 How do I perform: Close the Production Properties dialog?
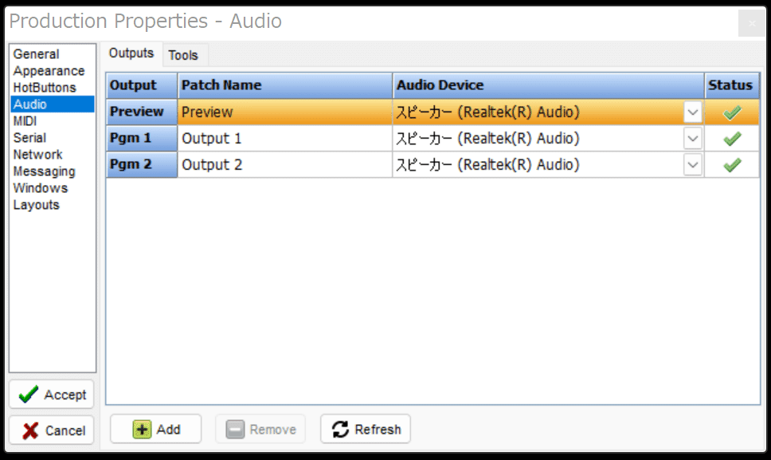coord(752,23)
